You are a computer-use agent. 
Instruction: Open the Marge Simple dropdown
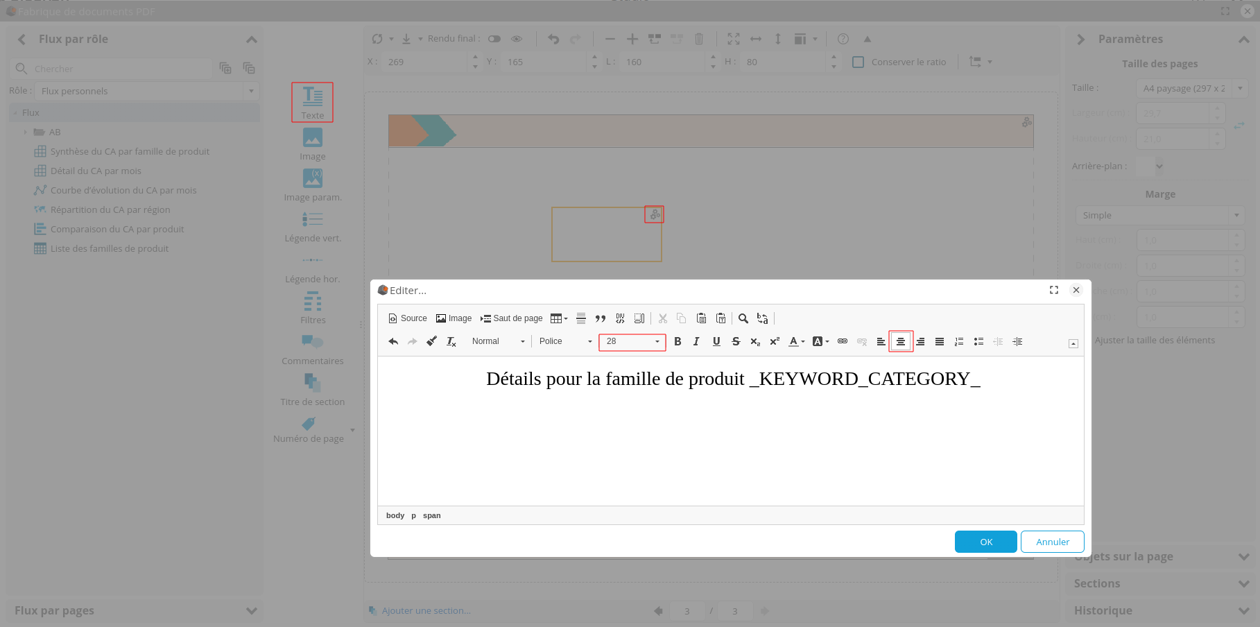click(1159, 215)
